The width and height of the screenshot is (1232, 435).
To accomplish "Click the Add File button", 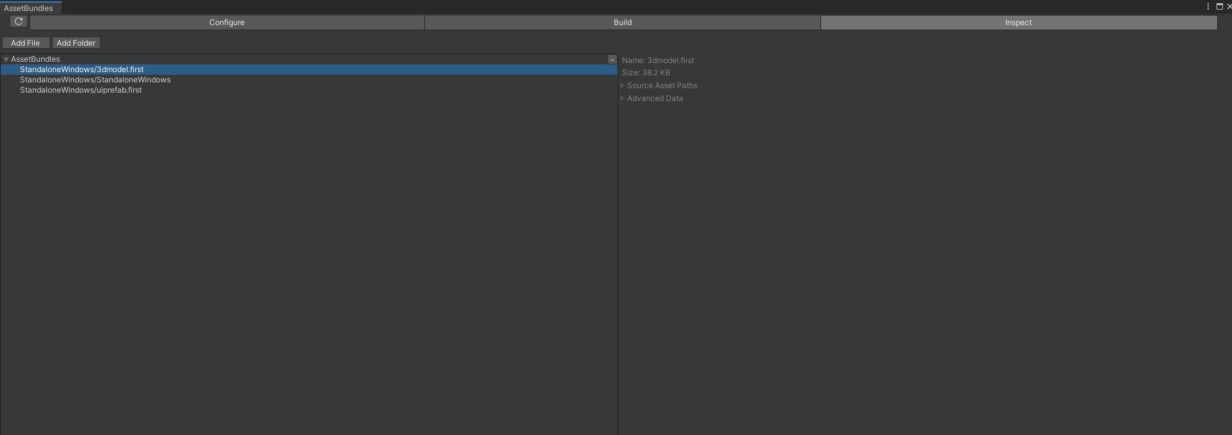I will pyautogui.click(x=25, y=43).
